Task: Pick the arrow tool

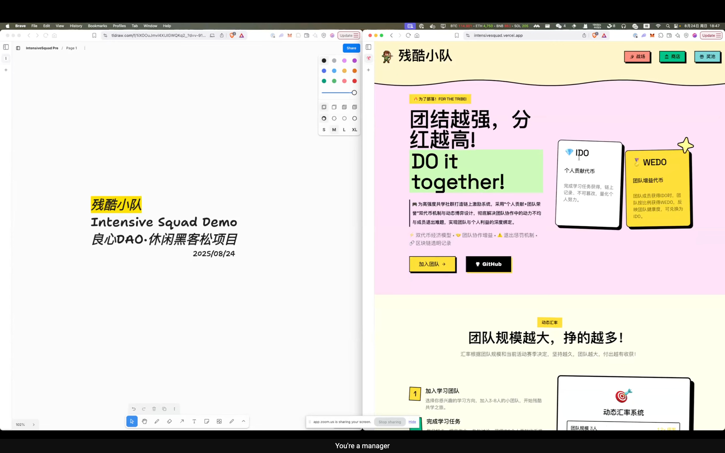Action: (182, 421)
